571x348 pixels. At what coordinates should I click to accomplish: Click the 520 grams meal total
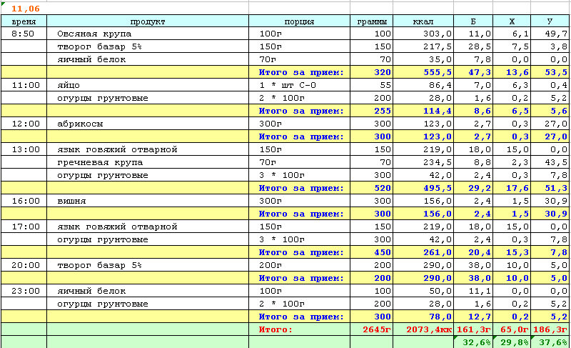tap(371, 188)
